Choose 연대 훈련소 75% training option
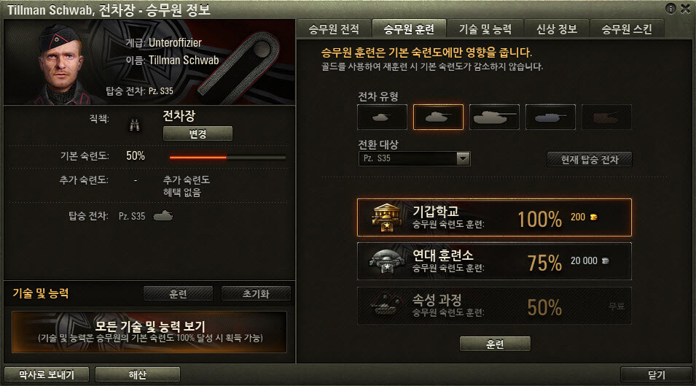The image size is (696, 386). click(494, 261)
